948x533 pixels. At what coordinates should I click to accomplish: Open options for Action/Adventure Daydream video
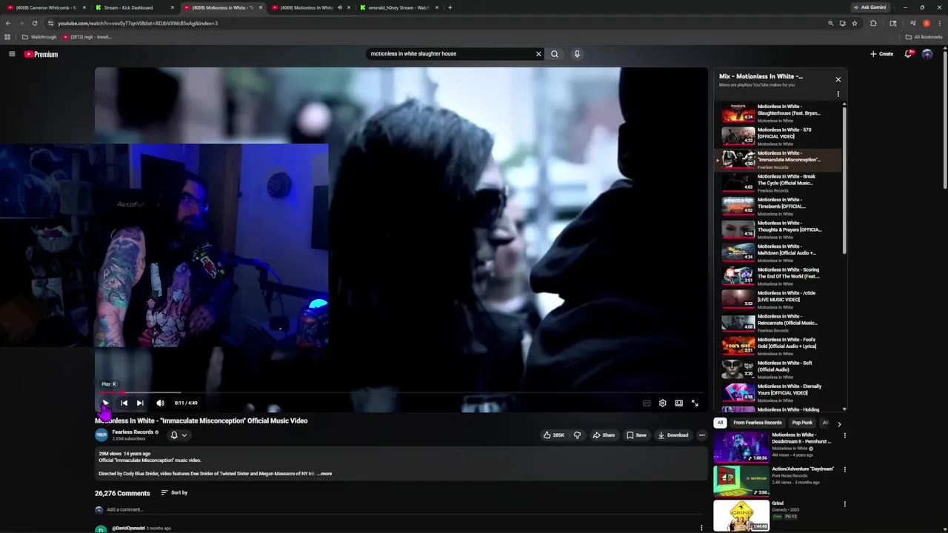click(844, 469)
